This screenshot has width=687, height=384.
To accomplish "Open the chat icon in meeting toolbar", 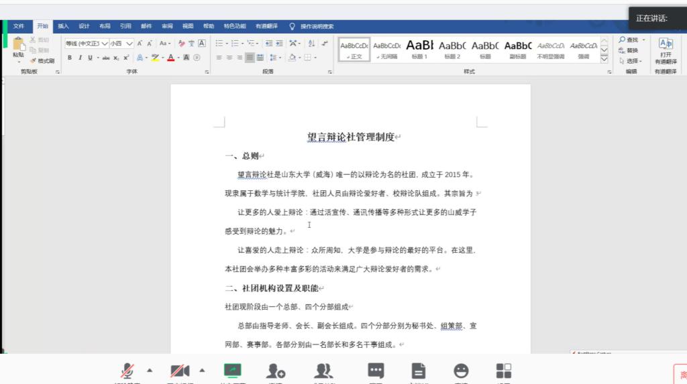I will pos(376,371).
